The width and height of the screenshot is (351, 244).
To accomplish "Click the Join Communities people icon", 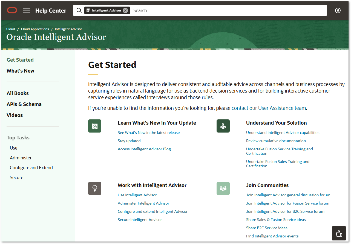I will click(x=223, y=188).
